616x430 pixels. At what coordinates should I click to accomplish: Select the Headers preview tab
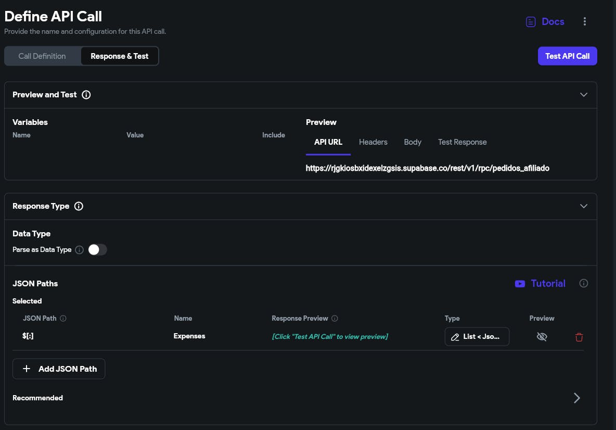point(373,142)
